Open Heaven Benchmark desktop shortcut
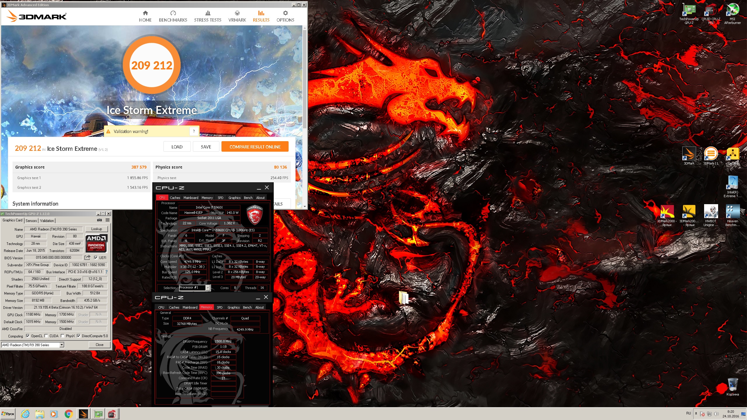The image size is (747, 420). click(732, 216)
